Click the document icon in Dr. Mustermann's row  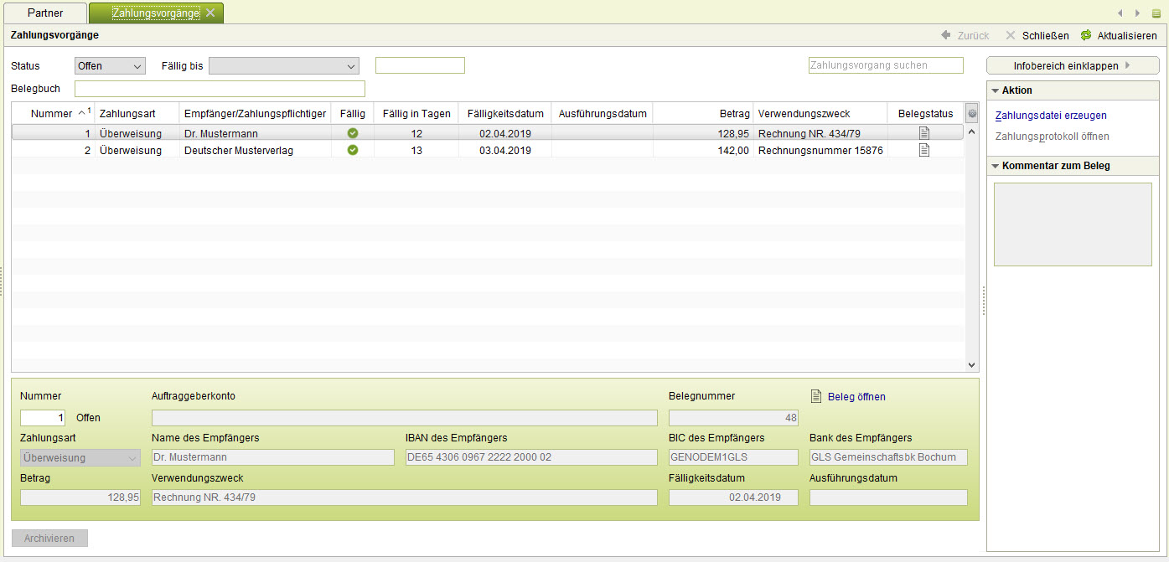coord(924,133)
